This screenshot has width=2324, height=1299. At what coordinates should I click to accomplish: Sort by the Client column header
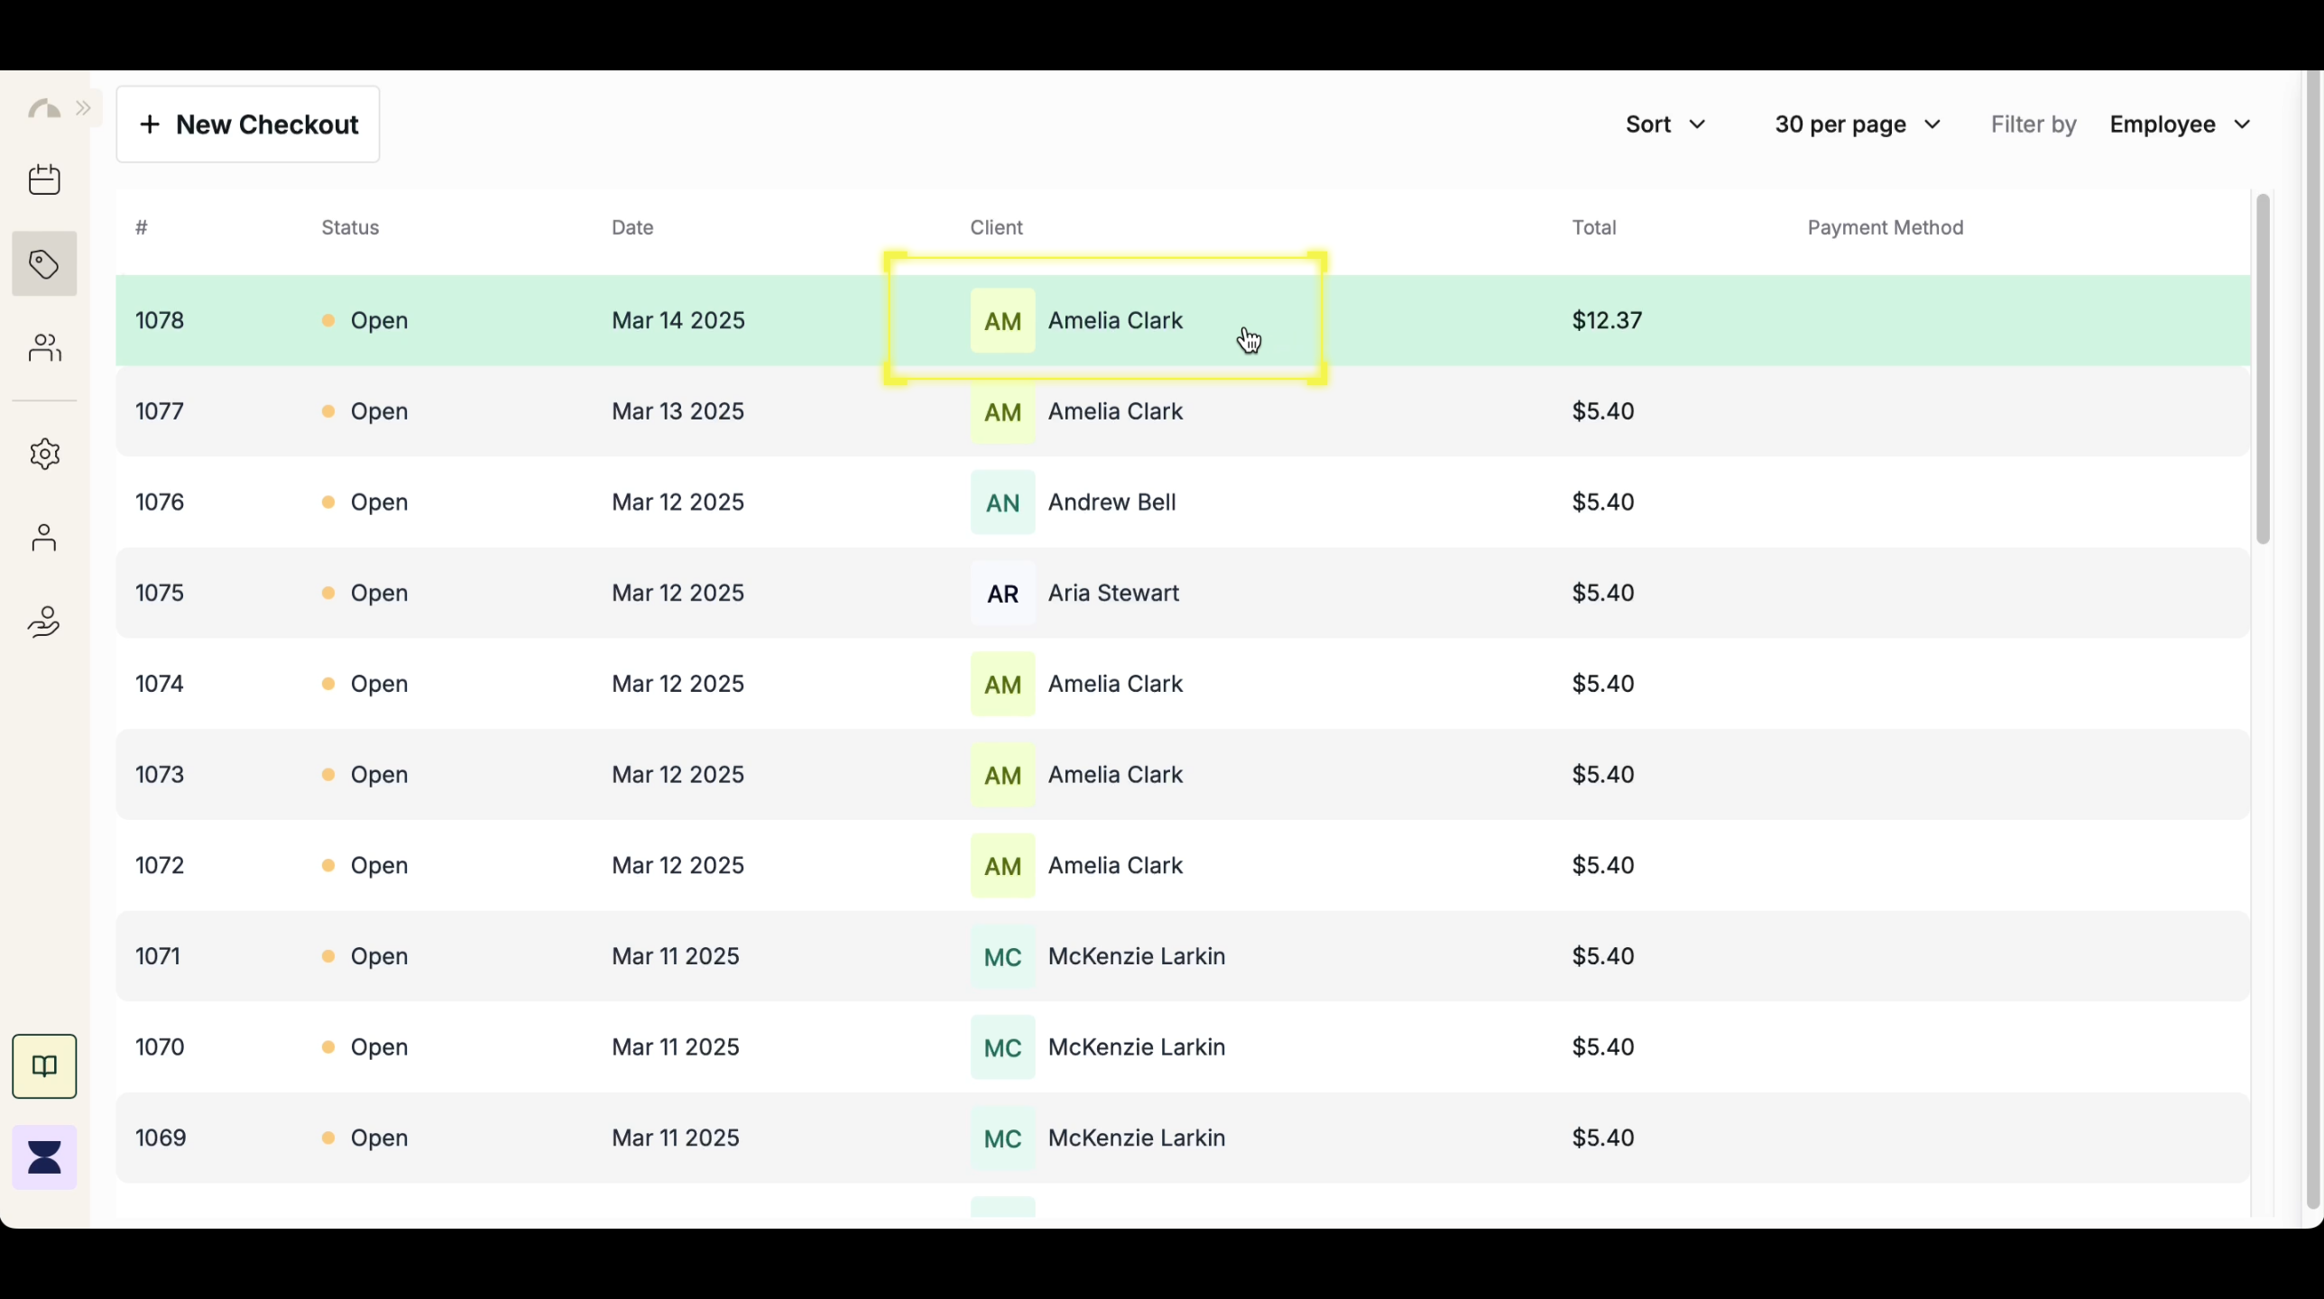click(x=996, y=227)
